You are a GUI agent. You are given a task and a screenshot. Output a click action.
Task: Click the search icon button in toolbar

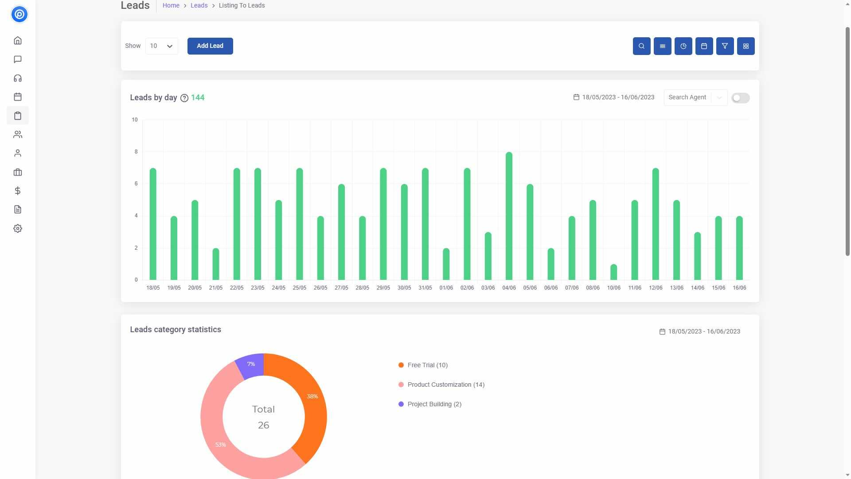coord(641,46)
